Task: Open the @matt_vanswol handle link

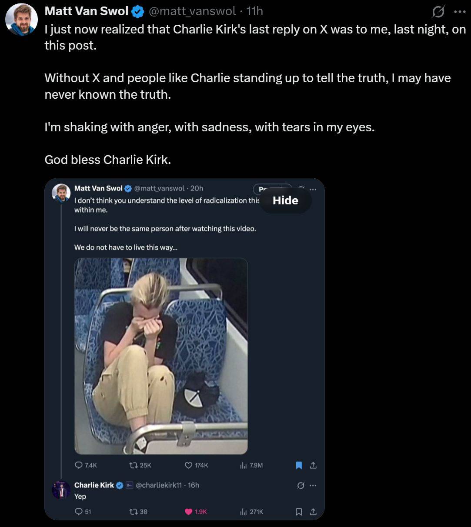Action: click(193, 11)
